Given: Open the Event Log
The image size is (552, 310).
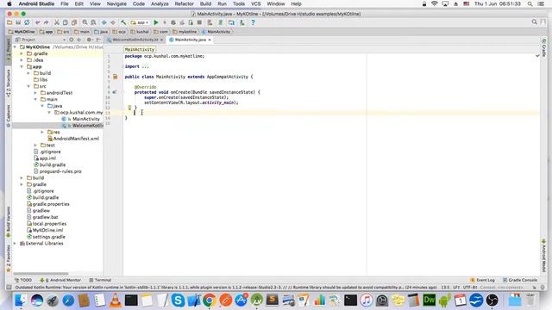Looking at the screenshot, I should tap(483, 280).
